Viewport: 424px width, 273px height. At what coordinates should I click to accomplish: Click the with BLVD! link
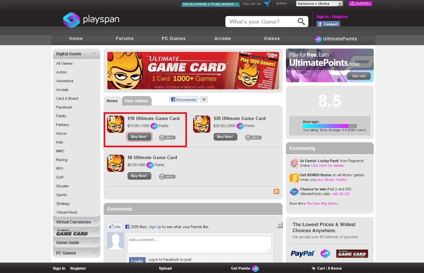341,194
